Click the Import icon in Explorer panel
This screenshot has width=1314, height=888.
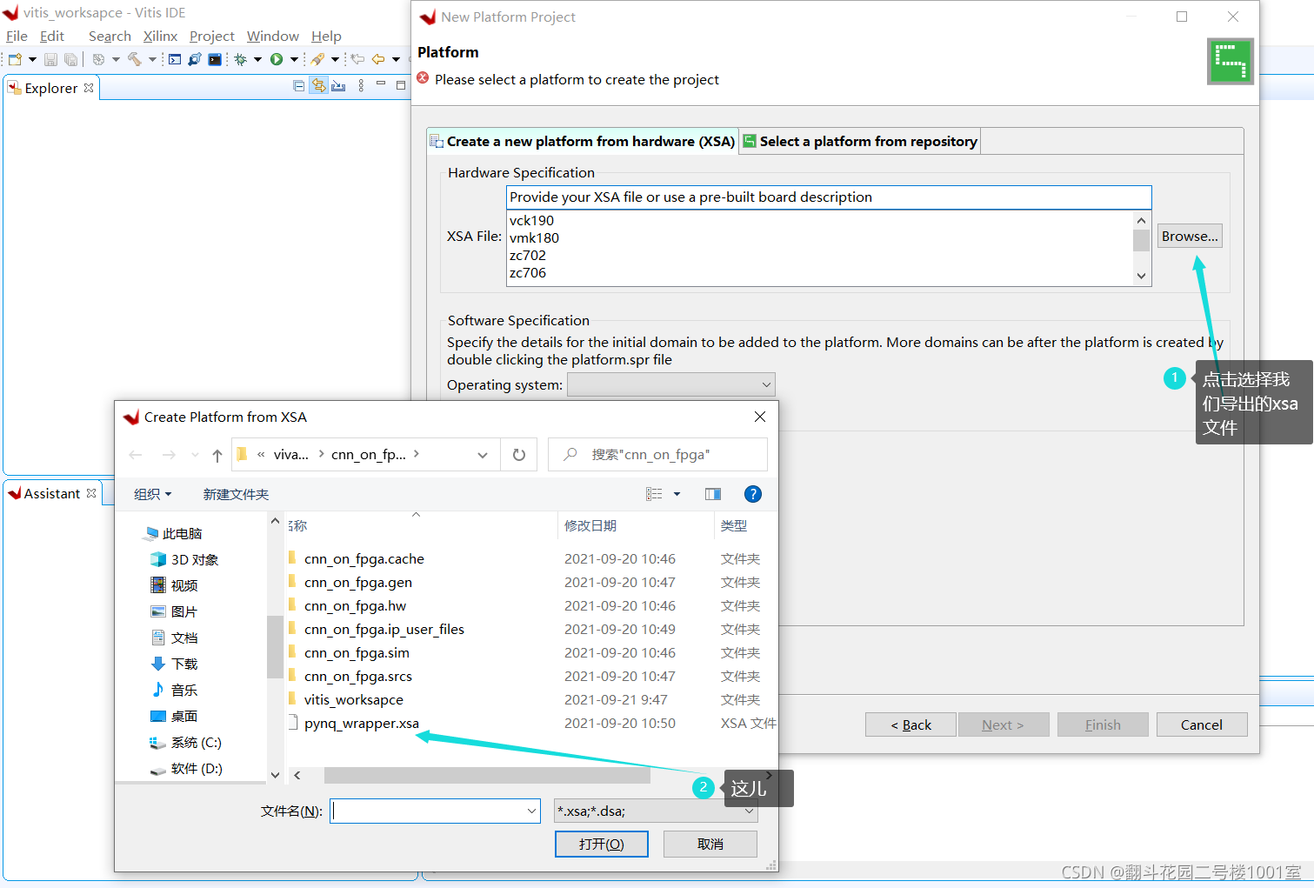[339, 85]
